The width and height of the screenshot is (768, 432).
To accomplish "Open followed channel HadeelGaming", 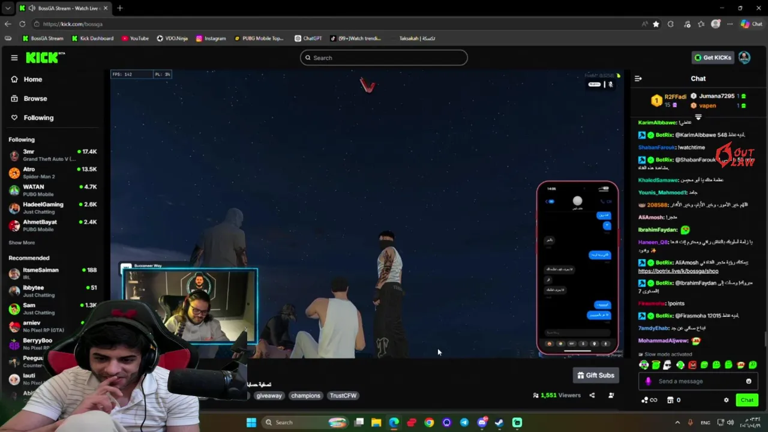I will click(53, 208).
